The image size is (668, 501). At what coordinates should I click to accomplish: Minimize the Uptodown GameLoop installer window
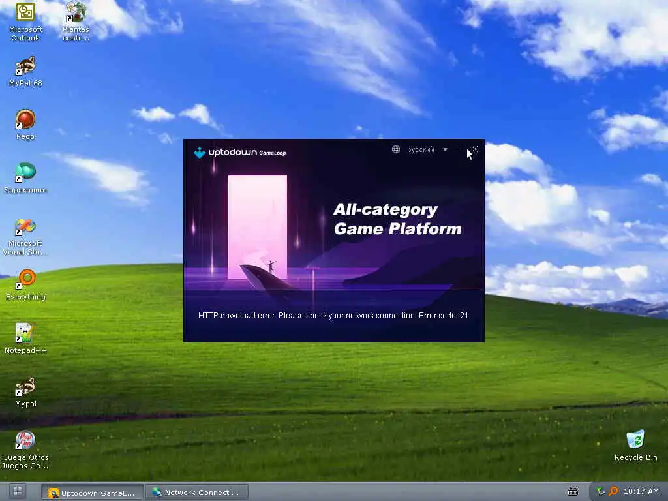click(x=457, y=149)
